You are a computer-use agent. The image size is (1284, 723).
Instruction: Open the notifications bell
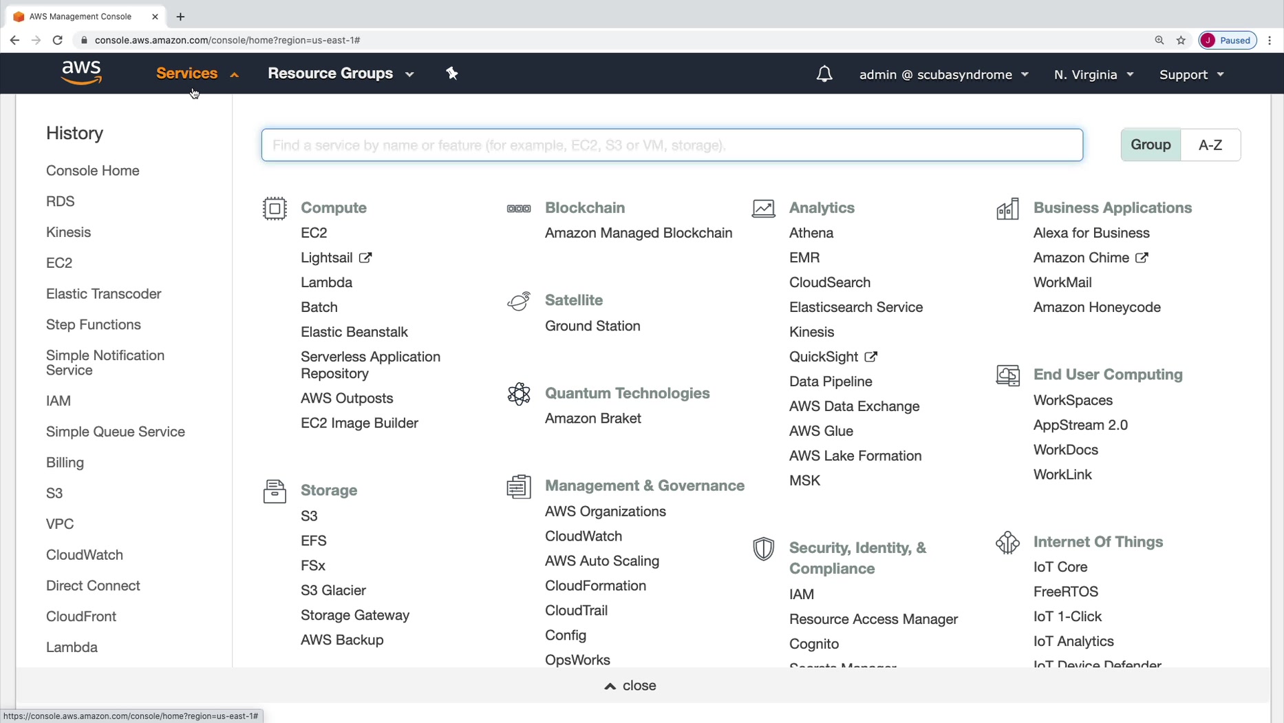point(824,74)
